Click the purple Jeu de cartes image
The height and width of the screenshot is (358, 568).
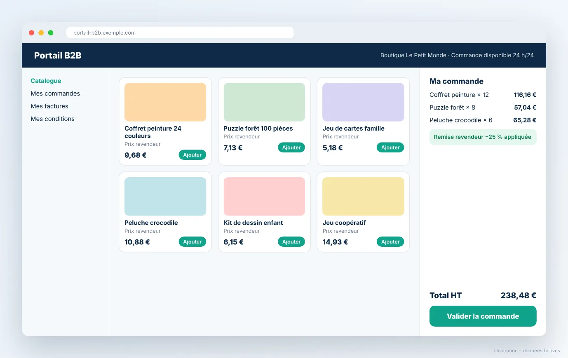363,102
